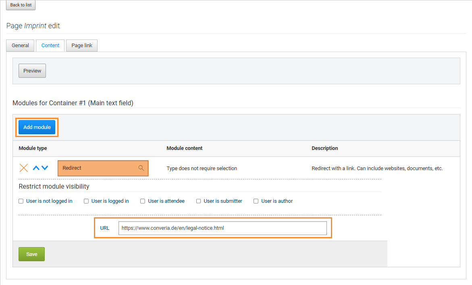Screen dimensions: 472x285
Task: Open the Page link tab
Action: [82, 46]
